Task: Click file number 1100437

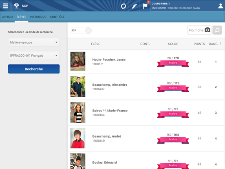Action: click(98, 89)
